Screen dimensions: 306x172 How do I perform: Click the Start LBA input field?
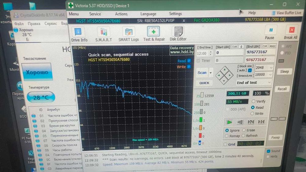click(x=230, y=53)
